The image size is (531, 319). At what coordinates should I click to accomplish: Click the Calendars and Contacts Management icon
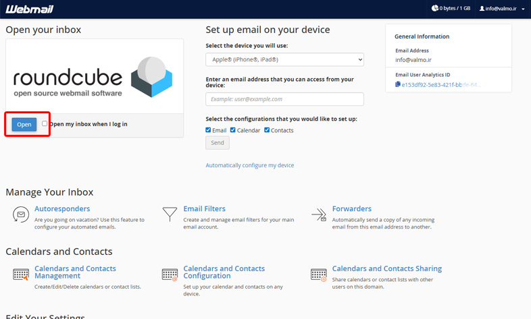(21, 274)
